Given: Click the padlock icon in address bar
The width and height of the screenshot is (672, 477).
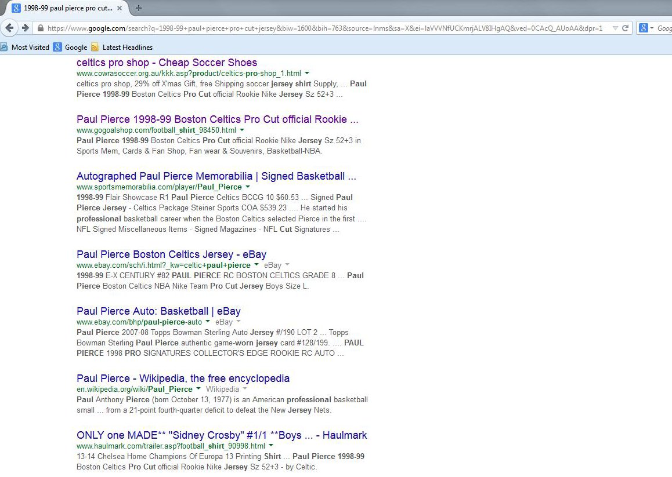Looking at the screenshot, I should [40, 28].
